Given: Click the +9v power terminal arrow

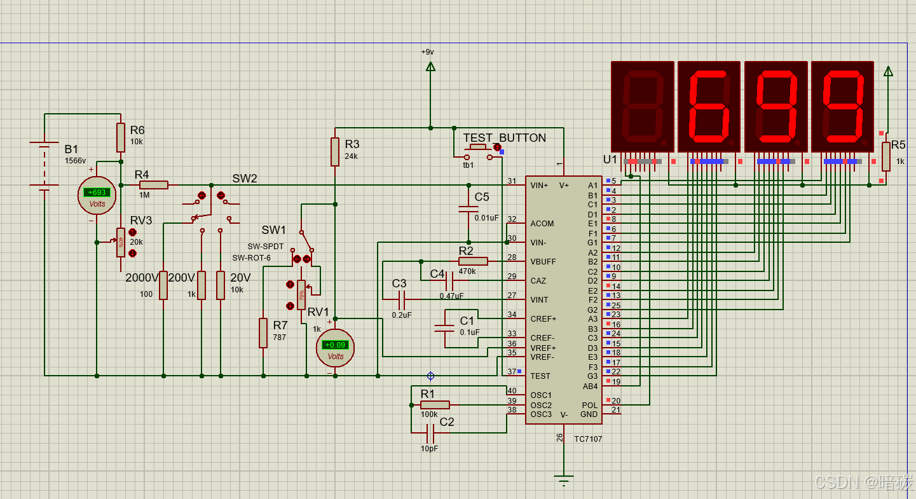Looking at the screenshot, I should 430,66.
